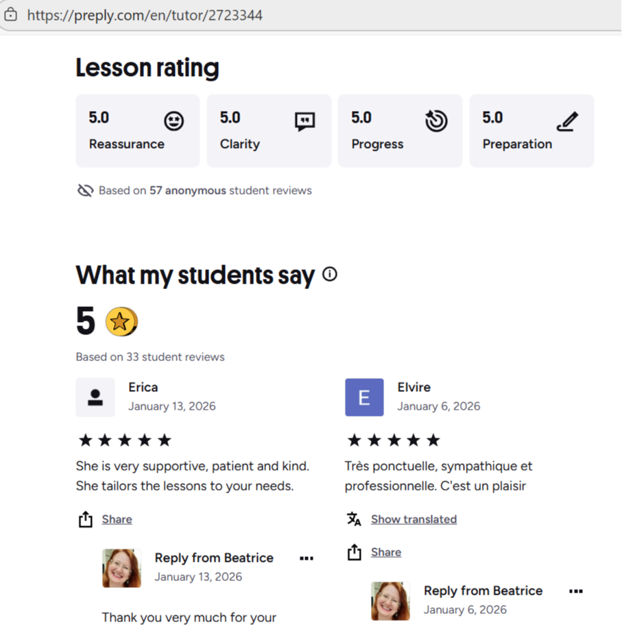Click Beatrice's photo in January 13 reply
This screenshot has width=622, height=631.
[x=121, y=568]
